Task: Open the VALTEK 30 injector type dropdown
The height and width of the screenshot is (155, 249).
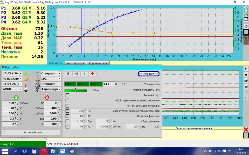Action: 21,74
